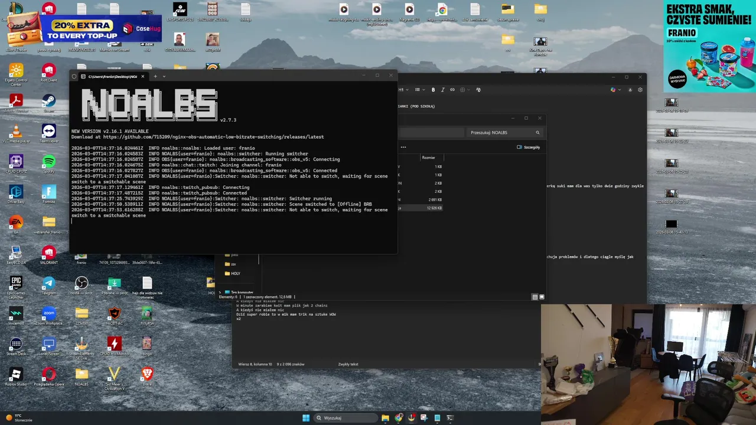Open the Telegram desktop shortcut
The height and width of the screenshot is (425, 756).
pyautogui.click(x=49, y=286)
